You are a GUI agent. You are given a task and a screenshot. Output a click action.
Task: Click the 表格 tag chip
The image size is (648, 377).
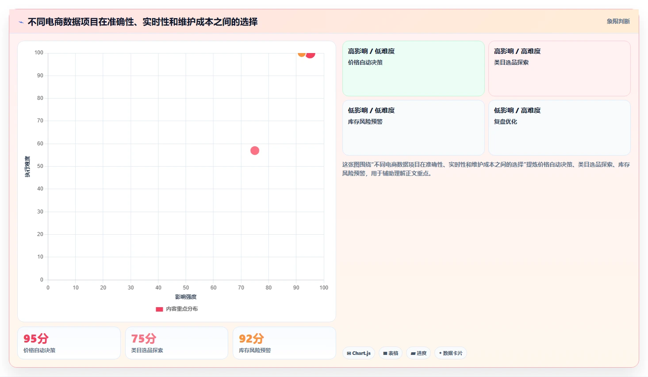(391, 353)
